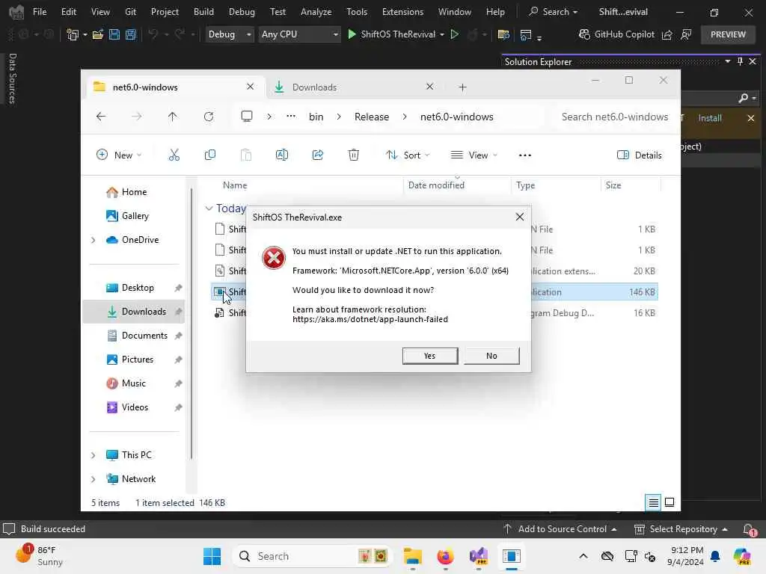Select Documents in Explorer navigation pane
766x574 pixels.
pyautogui.click(x=144, y=336)
